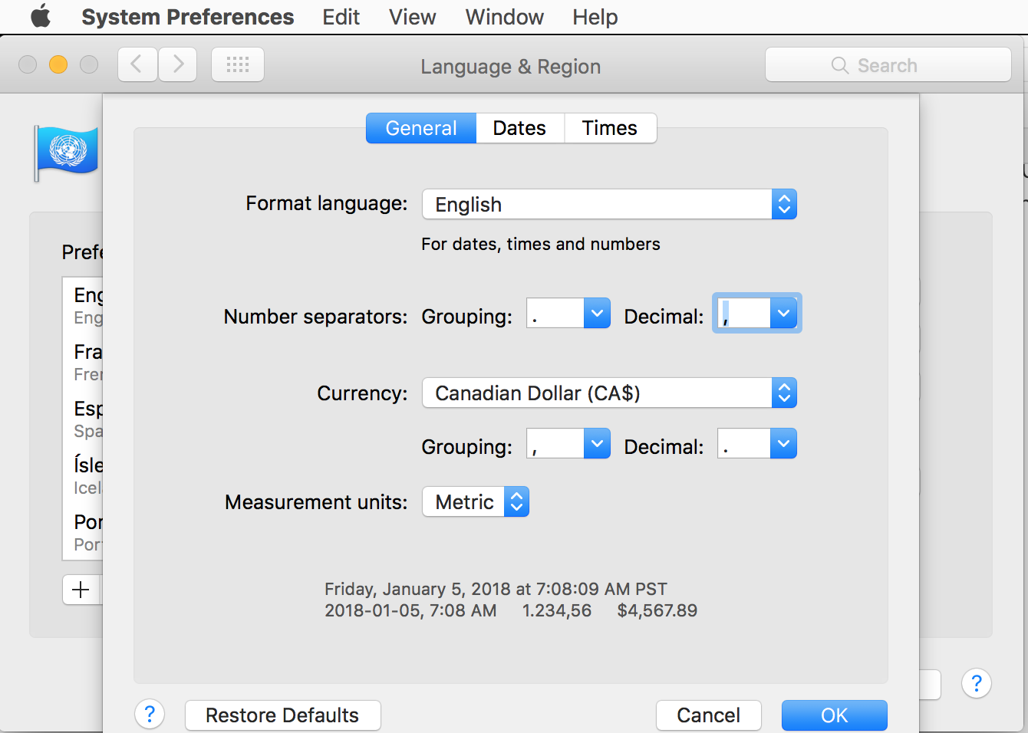Open the Help menu

coord(595,17)
